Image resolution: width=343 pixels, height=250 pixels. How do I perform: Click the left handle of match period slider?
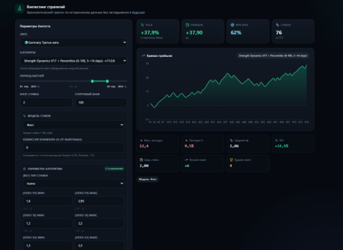[x=93, y=81]
